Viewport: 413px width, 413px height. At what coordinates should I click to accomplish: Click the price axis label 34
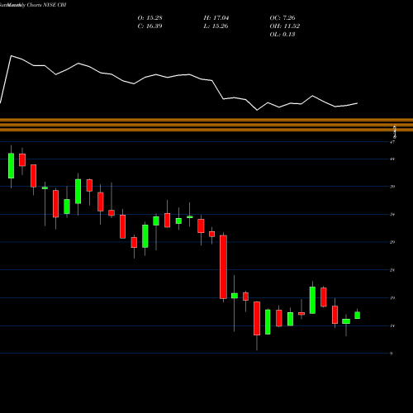tap(392, 215)
